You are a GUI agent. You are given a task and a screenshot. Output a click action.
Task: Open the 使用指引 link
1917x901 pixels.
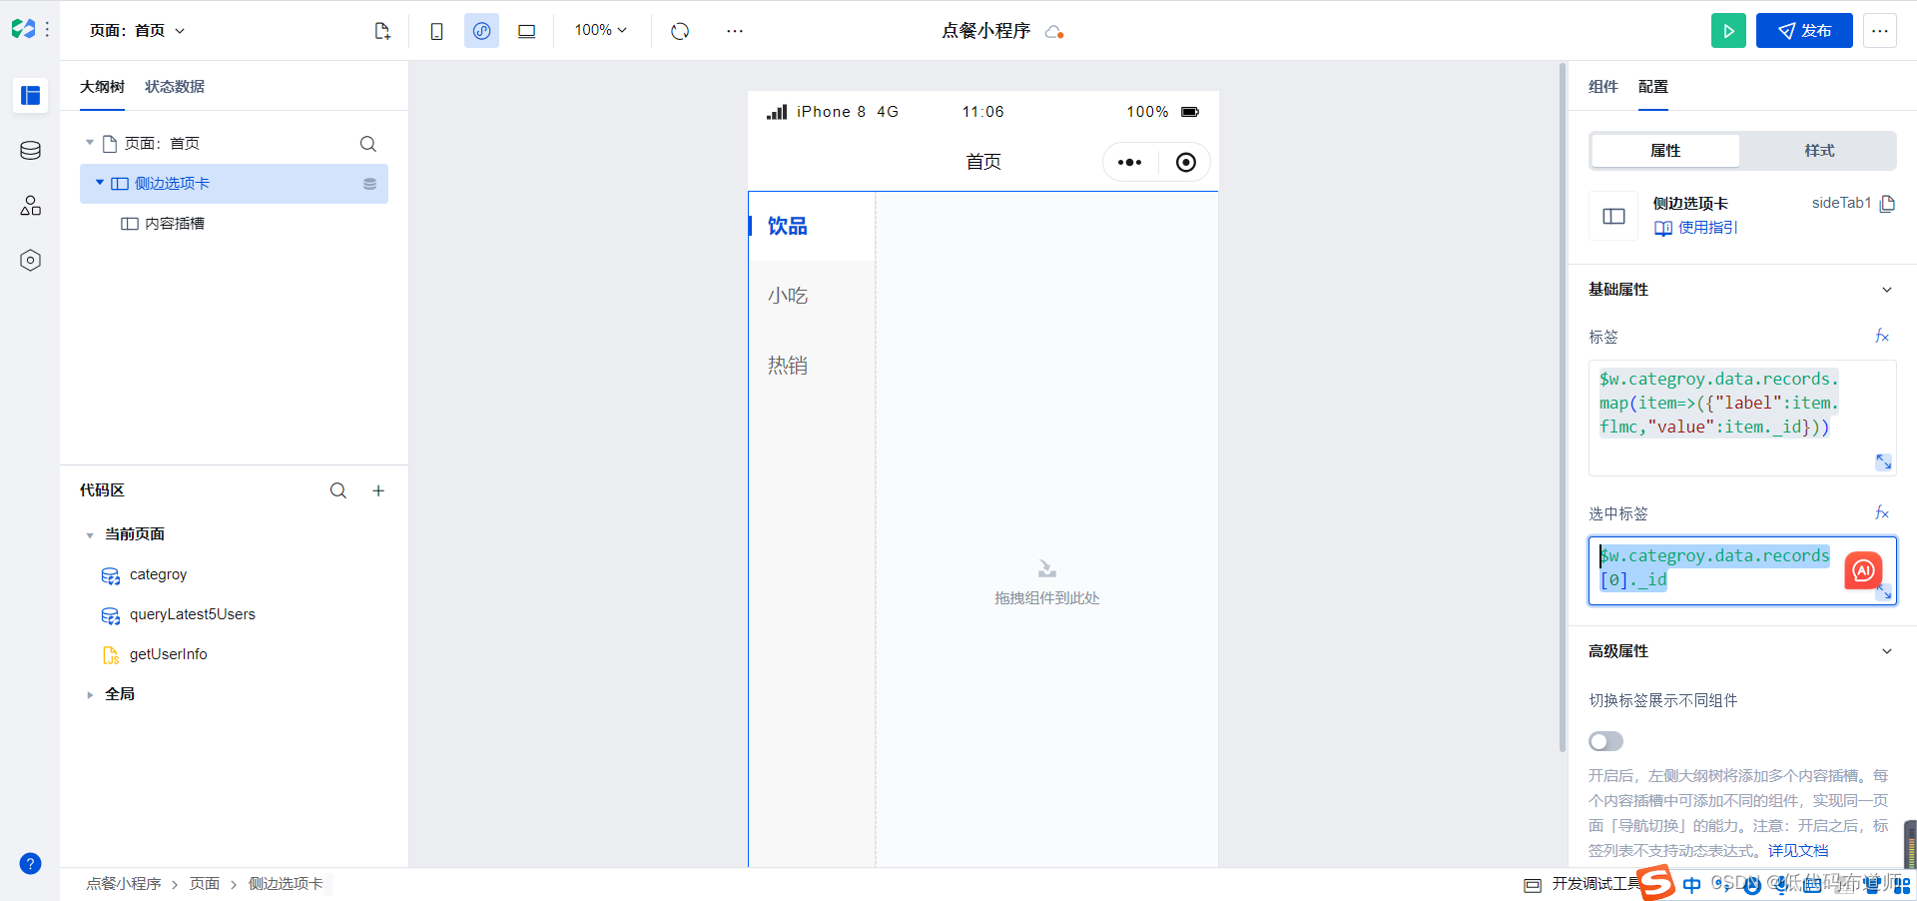[1696, 228]
